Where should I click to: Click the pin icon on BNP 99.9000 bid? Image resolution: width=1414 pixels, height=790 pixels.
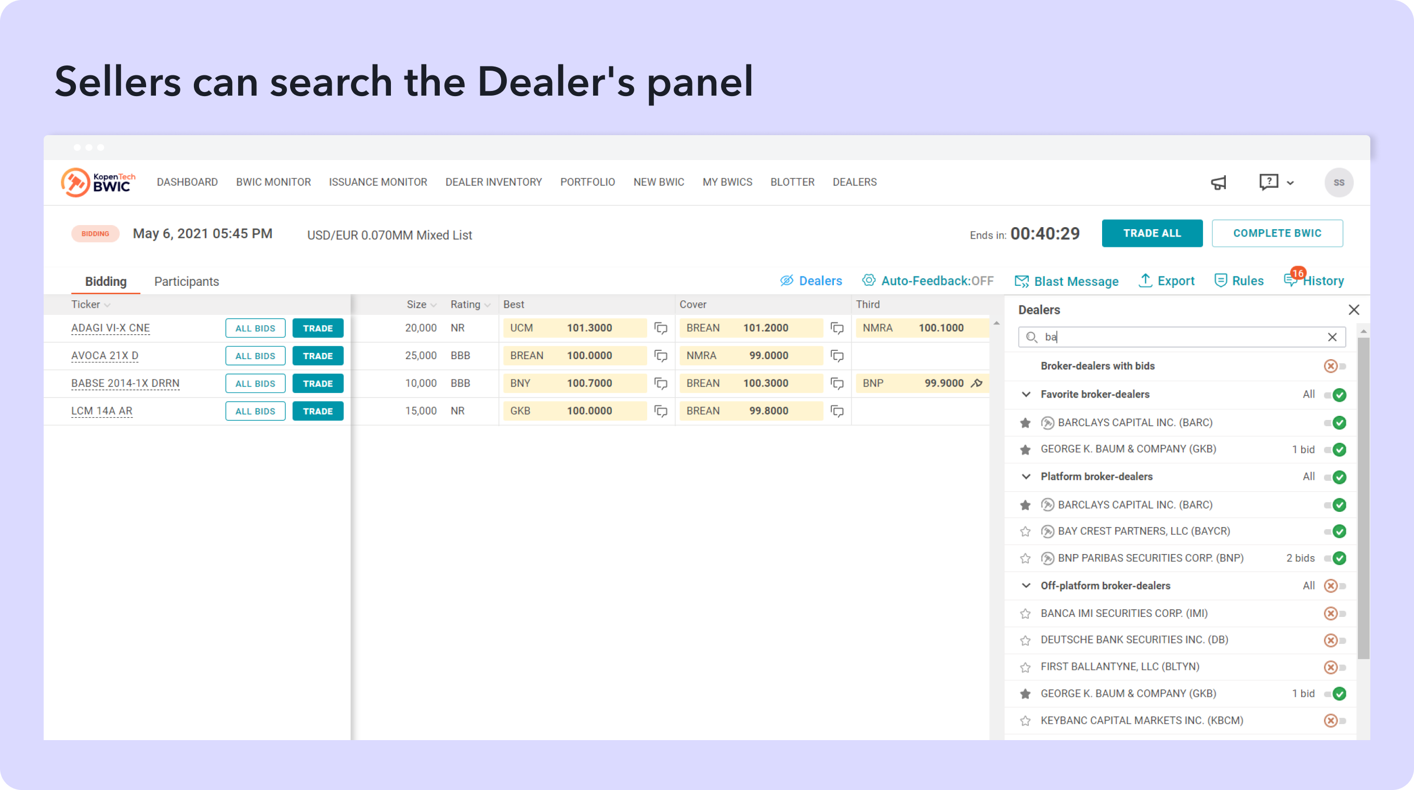pyautogui.click(x=976, y=383)
